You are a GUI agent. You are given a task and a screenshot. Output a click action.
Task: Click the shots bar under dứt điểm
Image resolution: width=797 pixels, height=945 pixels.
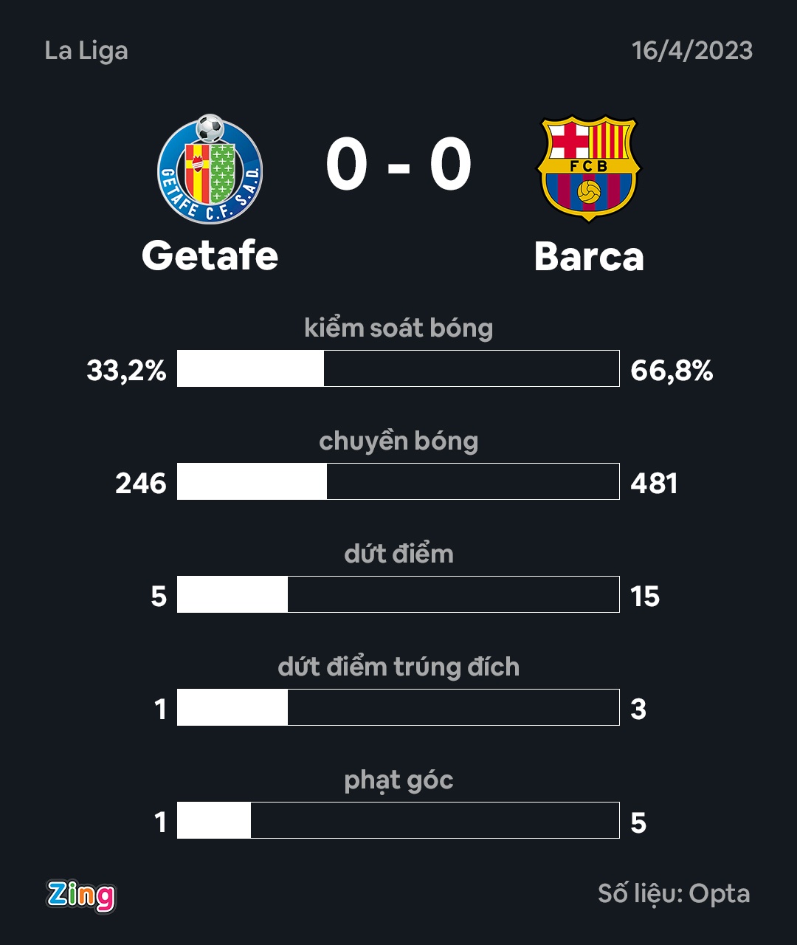point(398,594)
